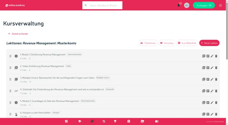Open the clipboard icon in bottom bar

tap(129, 121)
